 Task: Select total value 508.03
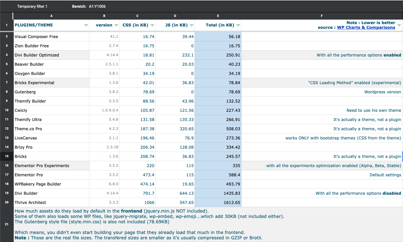click(x=218, y=129)
